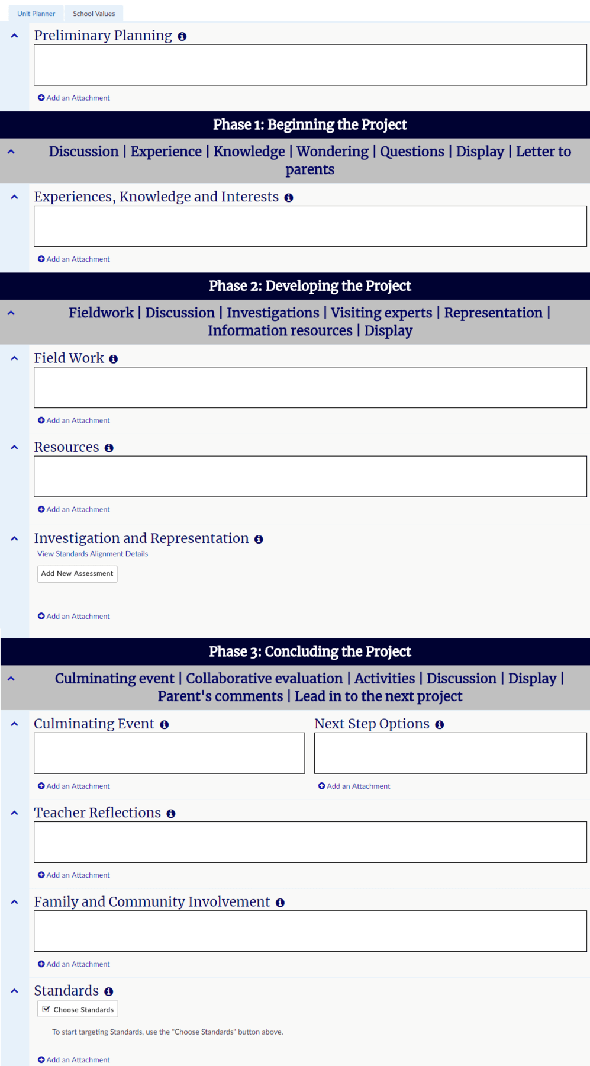Collapse the Phase 3 keywords banner

[x=11, y=679]
